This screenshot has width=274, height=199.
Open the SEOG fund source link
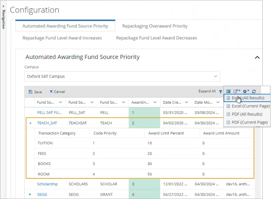(42, 194)
